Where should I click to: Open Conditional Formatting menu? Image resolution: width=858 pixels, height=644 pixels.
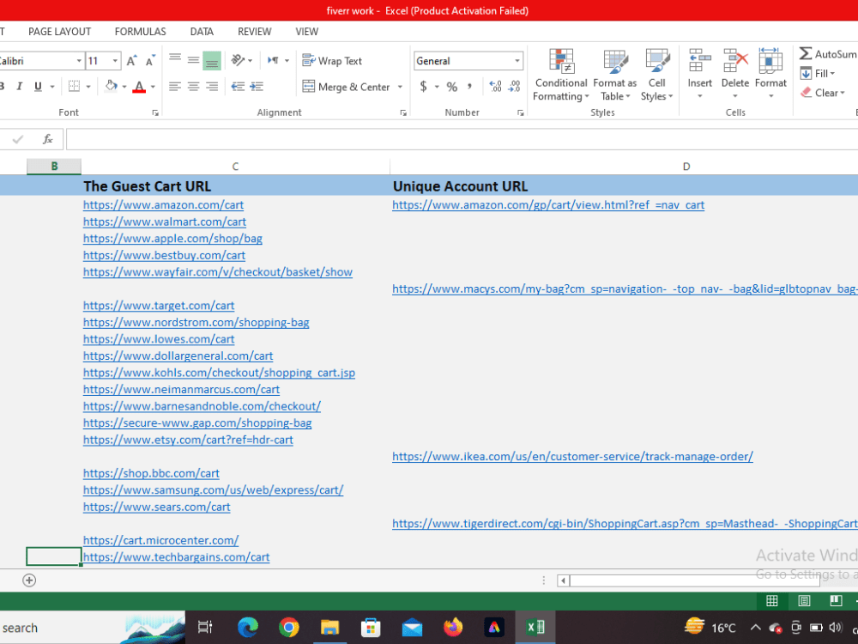pyautogui.click(x=560, y=75)
